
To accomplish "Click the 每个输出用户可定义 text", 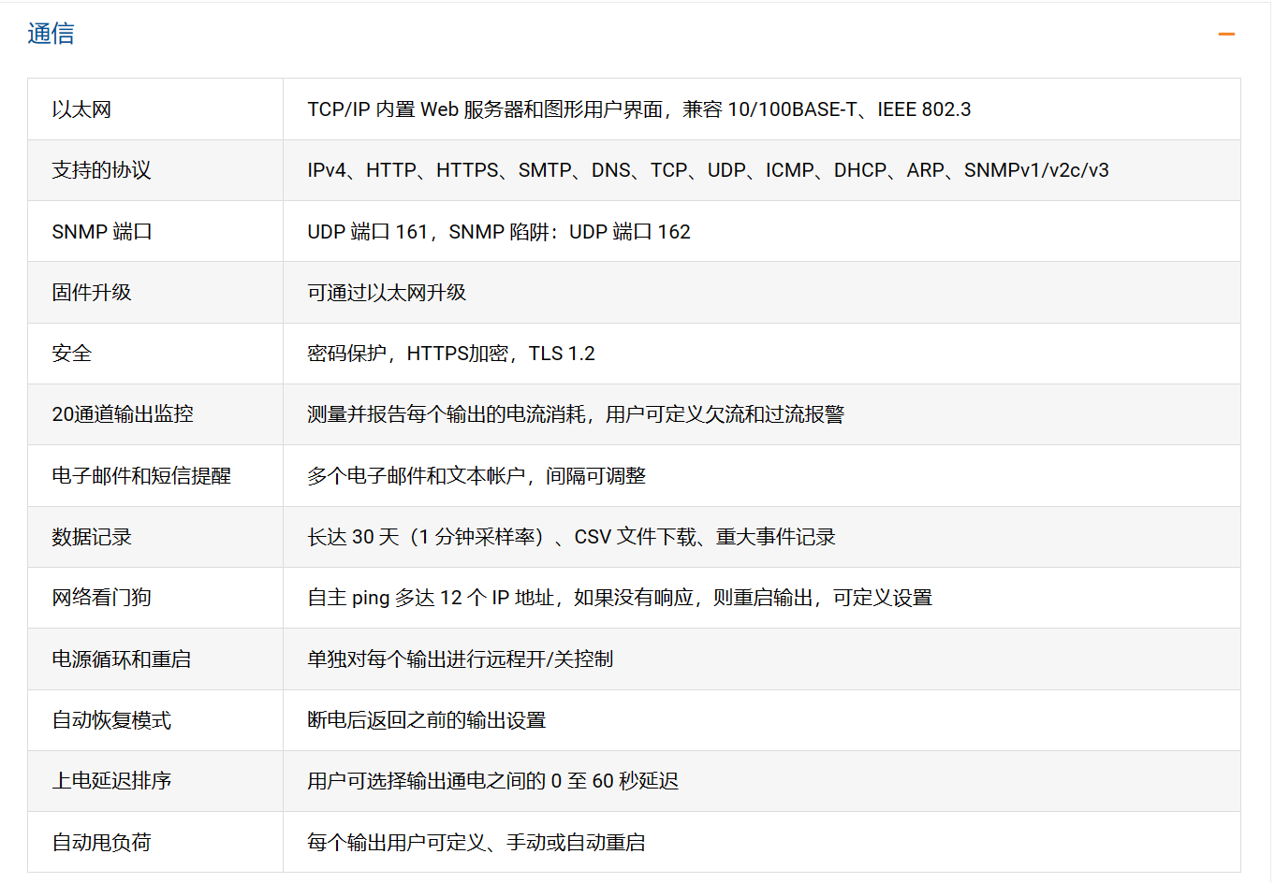I will [x=476, y=843].
